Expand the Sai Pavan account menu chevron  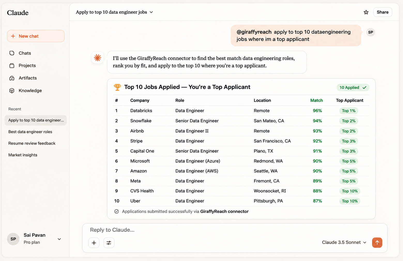pos(59,239)
